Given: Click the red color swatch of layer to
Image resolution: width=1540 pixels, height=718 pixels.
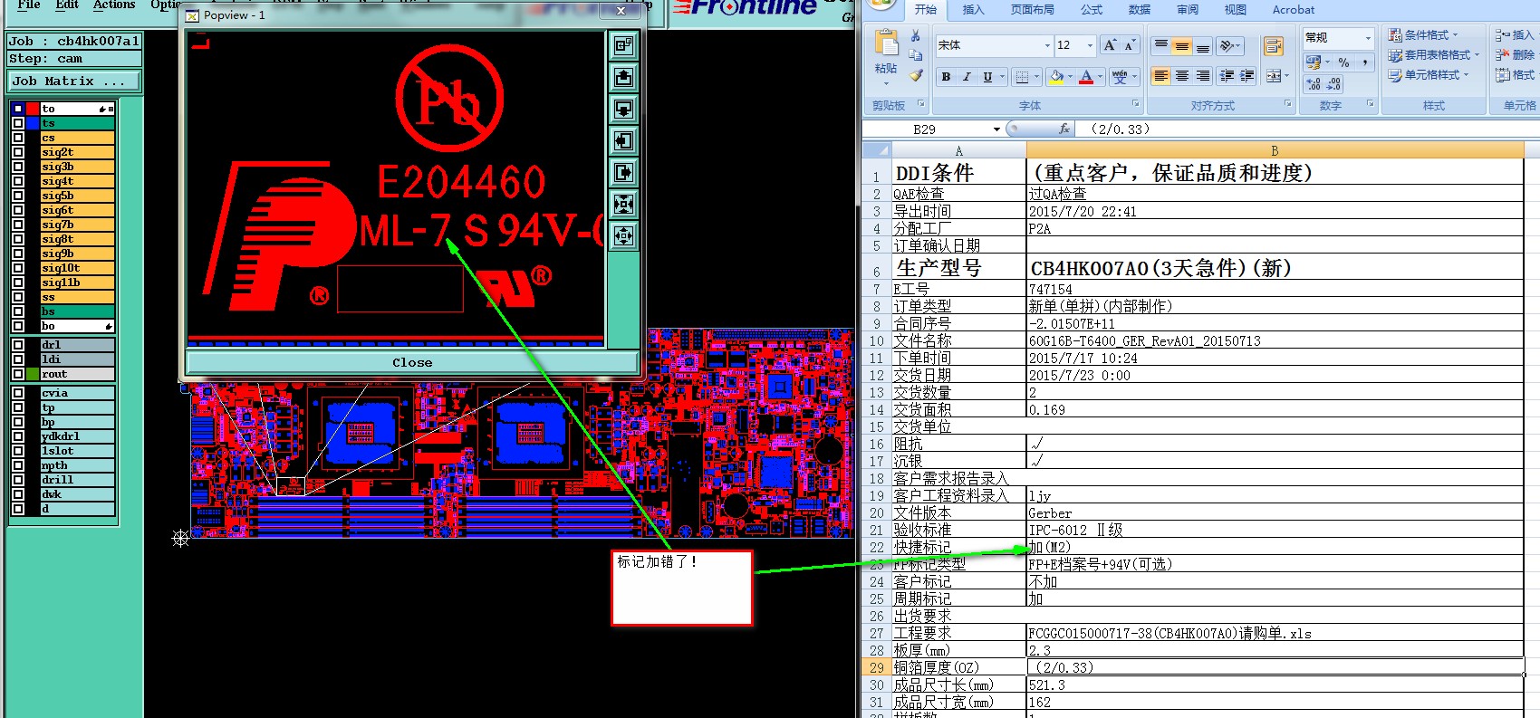Looking at the screenshot, I should coord(34,109).
